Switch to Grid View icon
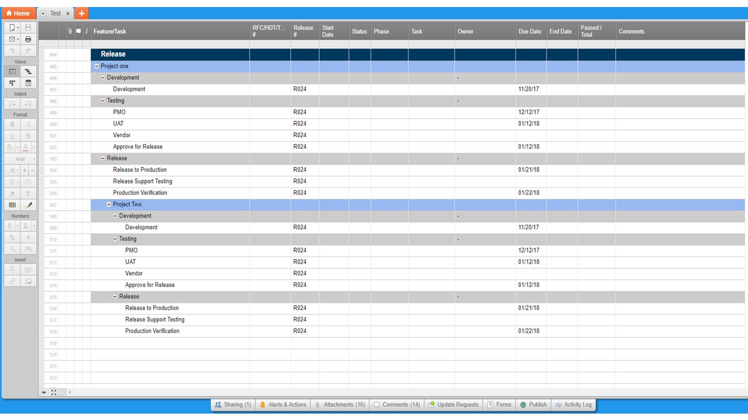Viewport: 748px width, 420px height. point(12,71)
